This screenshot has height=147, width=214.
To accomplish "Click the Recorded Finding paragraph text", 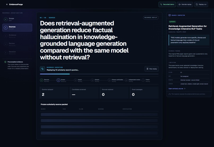I will [188, 55].
